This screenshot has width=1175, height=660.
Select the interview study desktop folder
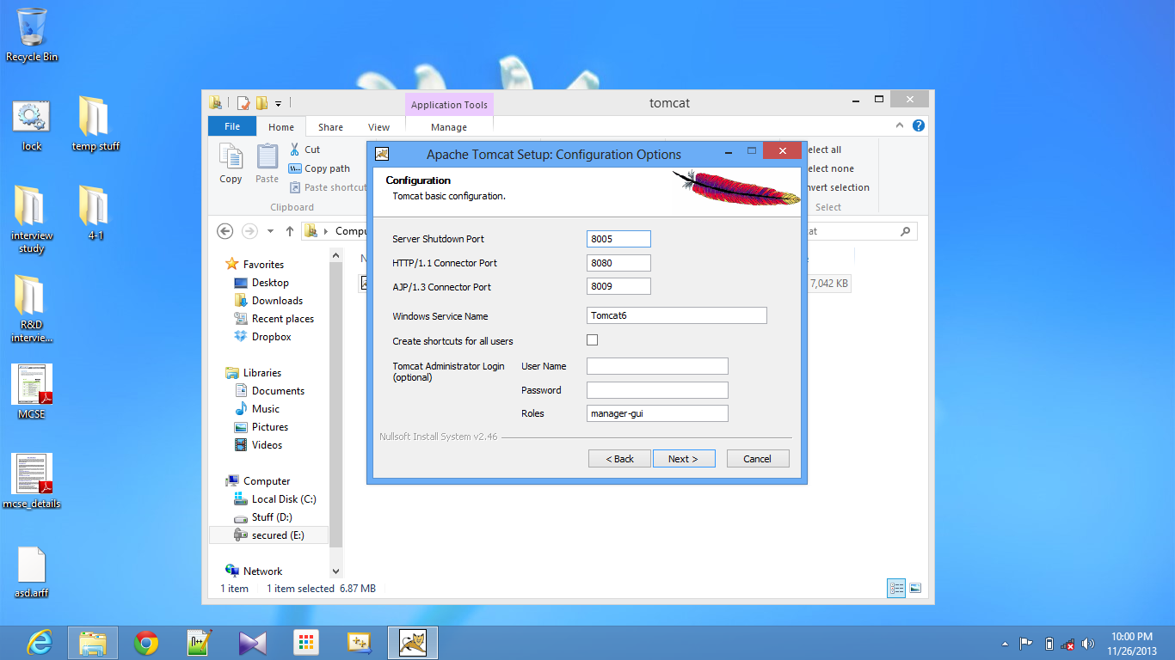coord(32,219)
